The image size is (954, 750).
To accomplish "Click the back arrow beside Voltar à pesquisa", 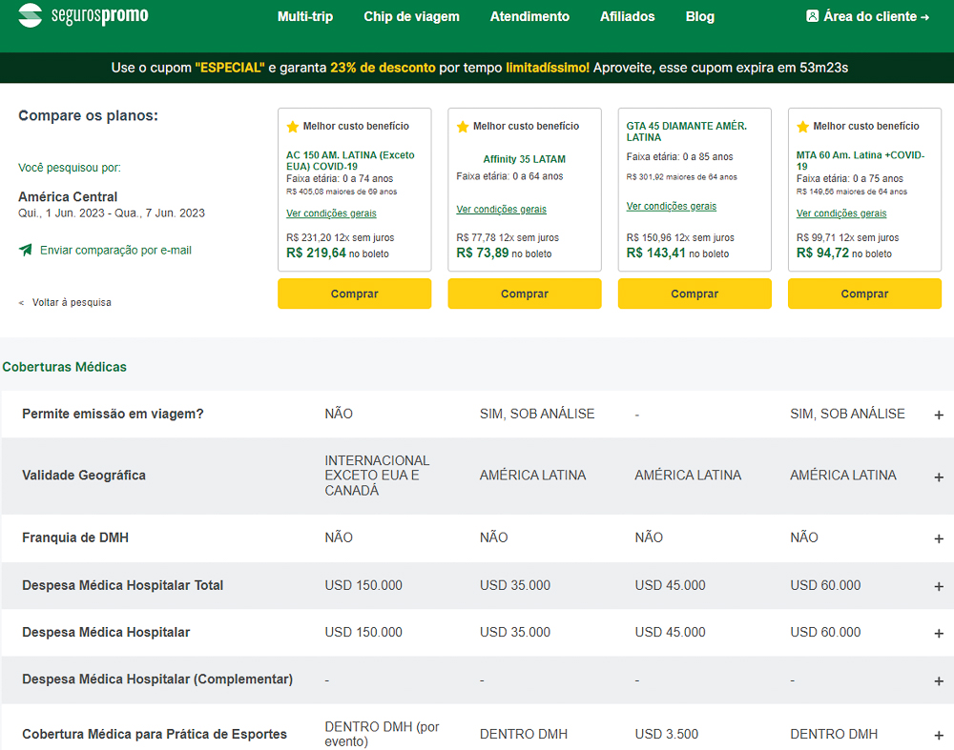I will (21, 303).
